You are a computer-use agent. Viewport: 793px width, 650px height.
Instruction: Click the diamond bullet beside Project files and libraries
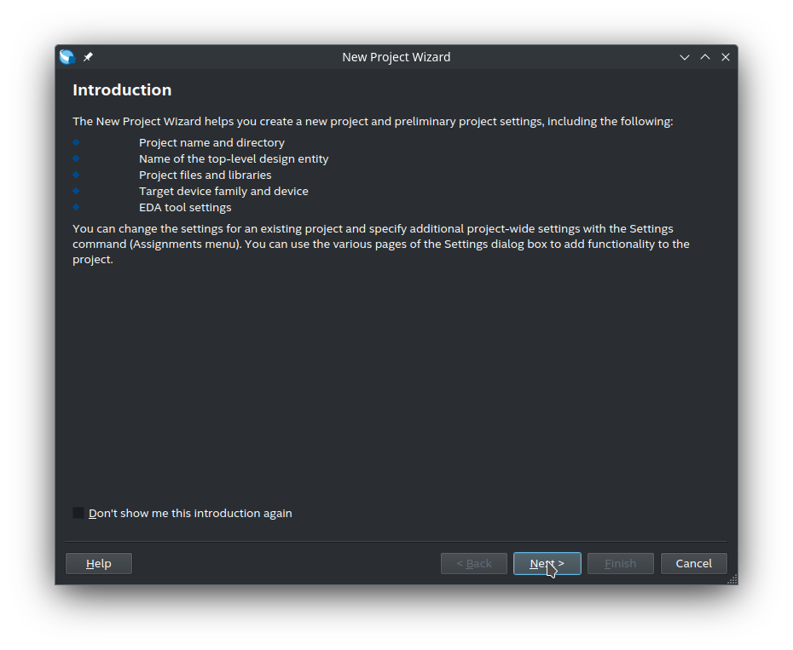pos(76,175)
